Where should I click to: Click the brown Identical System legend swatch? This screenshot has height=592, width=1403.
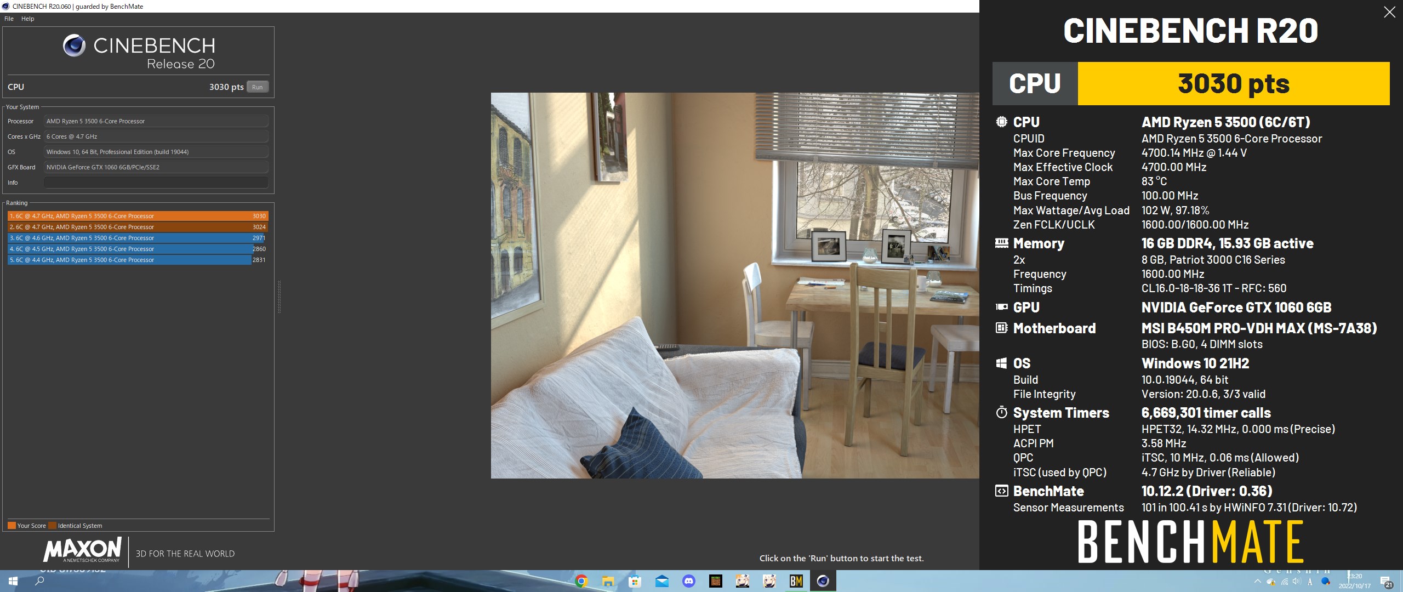[52, 525]
